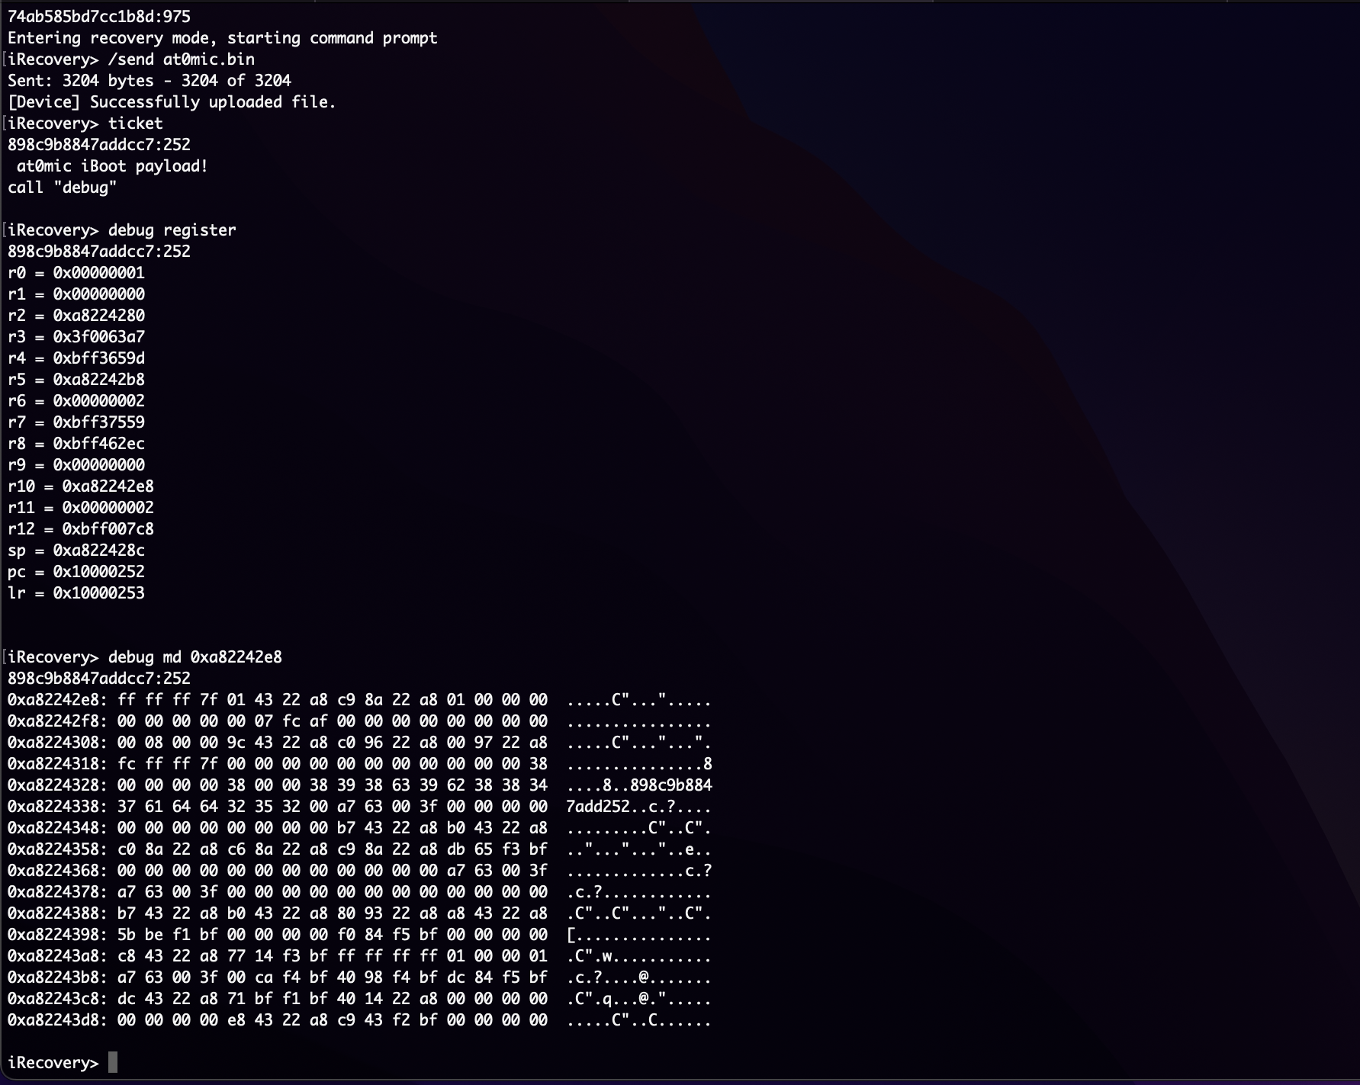Click the '74ab585bd7cc1b8d:975' line at top
Image resolution: width=1360 pixels, height=1085 pixels.
pos(99,17)
